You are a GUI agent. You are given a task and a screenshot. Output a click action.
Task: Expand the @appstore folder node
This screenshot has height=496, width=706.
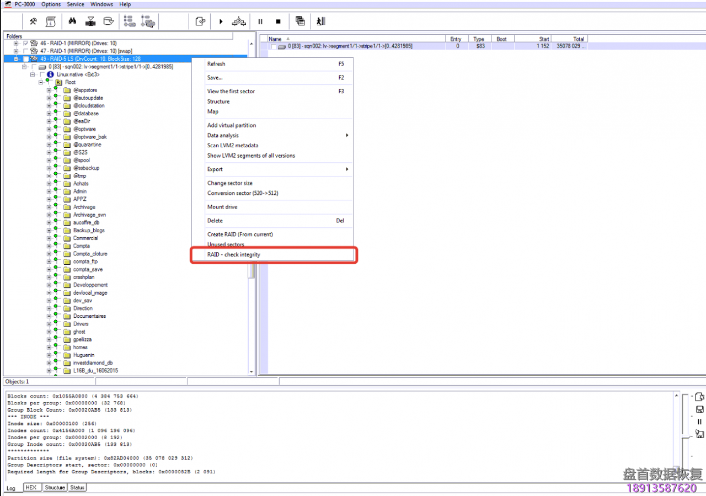(49, 90)
